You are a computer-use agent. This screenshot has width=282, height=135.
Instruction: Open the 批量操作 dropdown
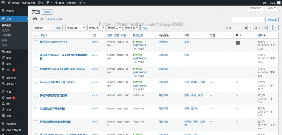[x=43, y=28]
